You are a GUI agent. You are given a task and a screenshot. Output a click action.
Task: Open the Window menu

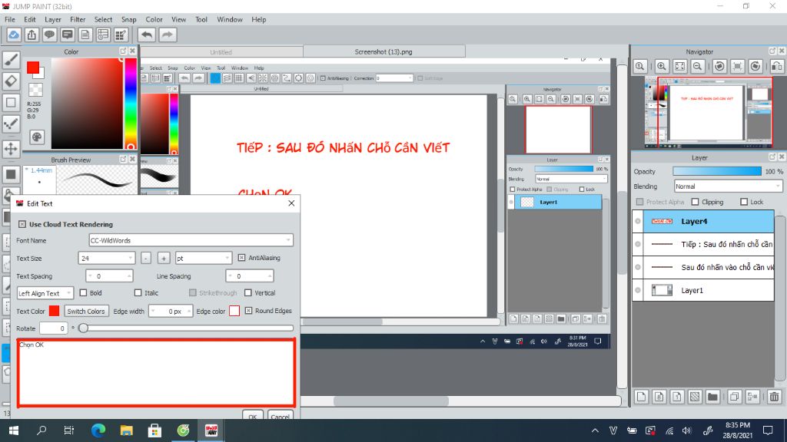(229, 19)
